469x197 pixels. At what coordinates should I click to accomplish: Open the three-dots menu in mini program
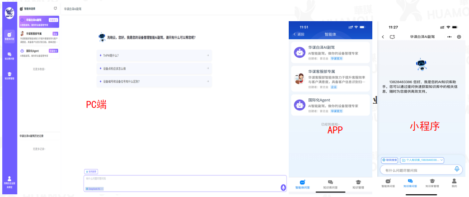click(449, 37)
